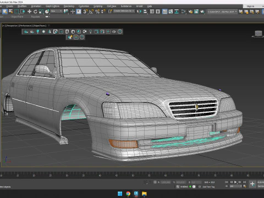
Task: Toggle Angle Snap
Action: point(91,12)
